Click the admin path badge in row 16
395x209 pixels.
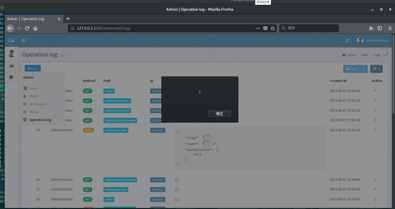click(109, 199)
